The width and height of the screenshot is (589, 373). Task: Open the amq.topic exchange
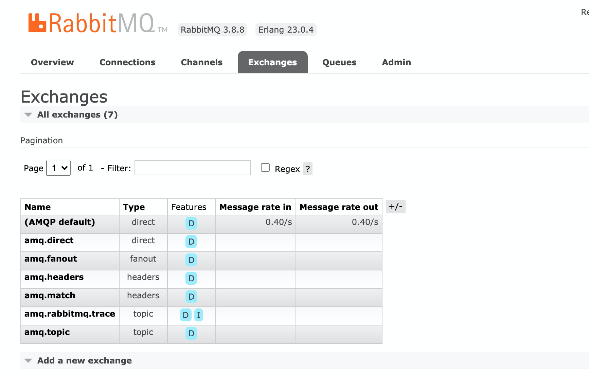[x=47, y=332]
